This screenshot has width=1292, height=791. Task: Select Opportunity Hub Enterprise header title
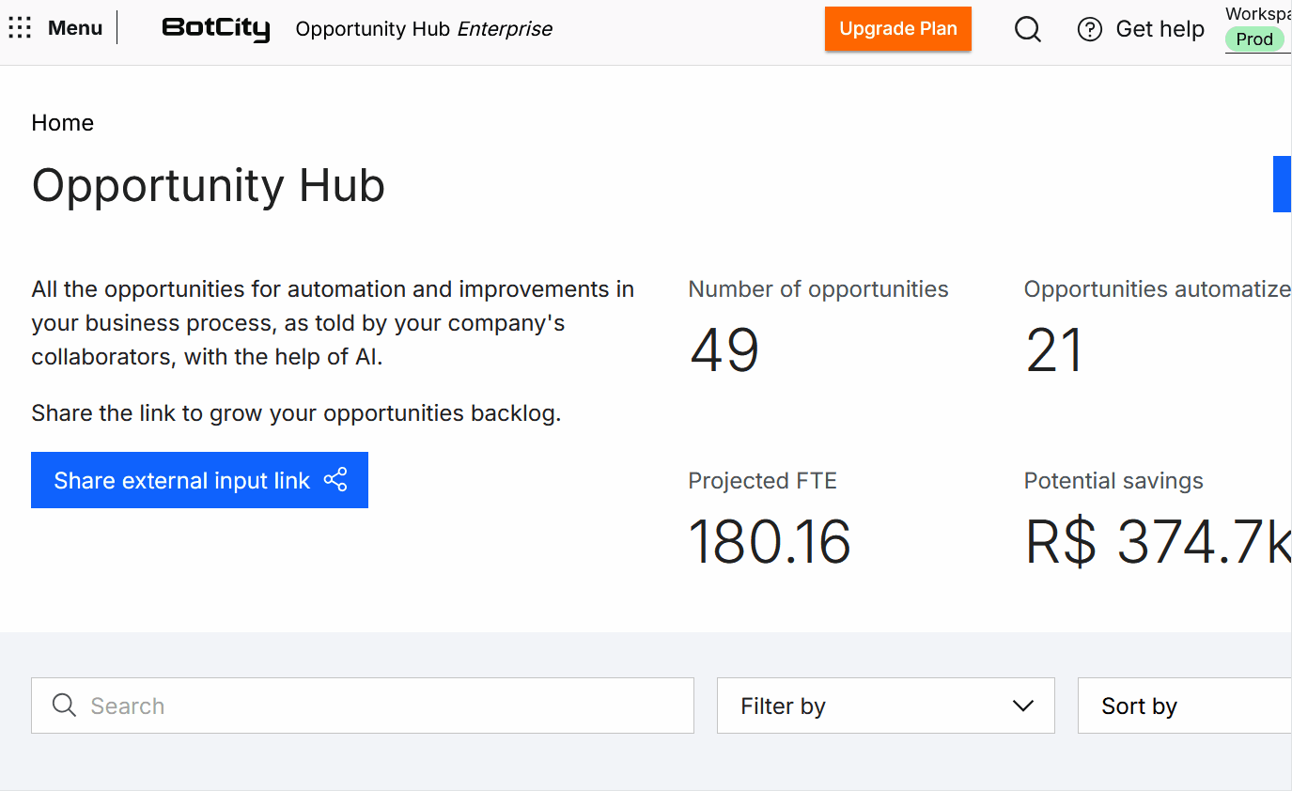coord(424,29)
